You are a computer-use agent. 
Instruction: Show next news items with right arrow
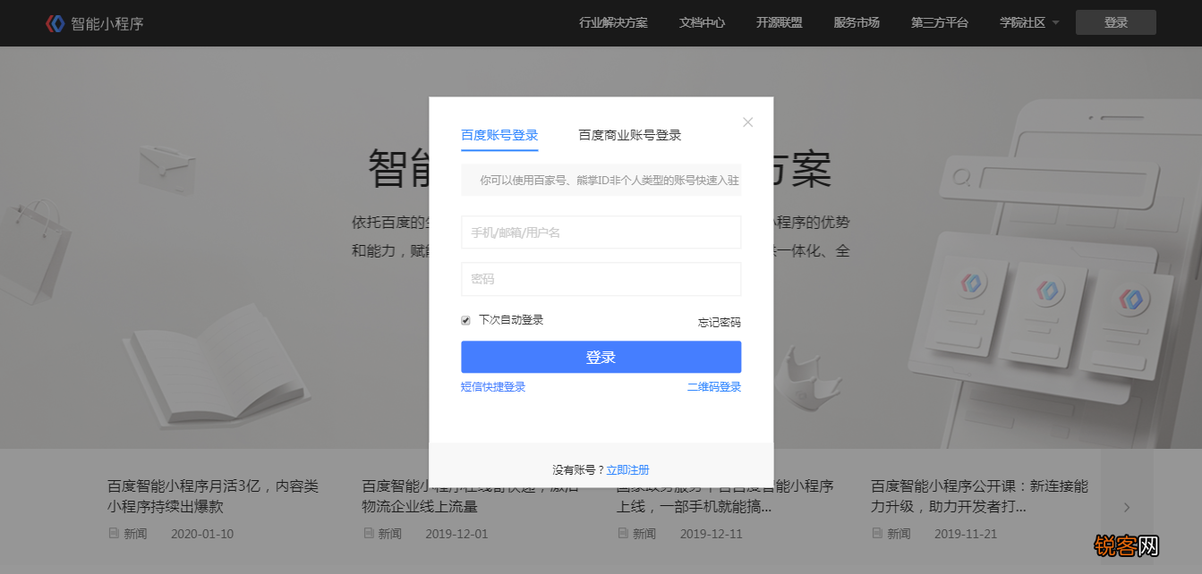click(x=1127, y=507)
